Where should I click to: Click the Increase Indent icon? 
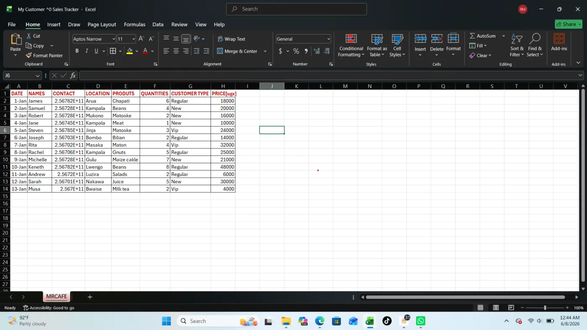point(206,51)
